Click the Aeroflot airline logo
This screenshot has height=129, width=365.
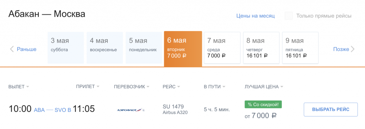coord(131,110)
